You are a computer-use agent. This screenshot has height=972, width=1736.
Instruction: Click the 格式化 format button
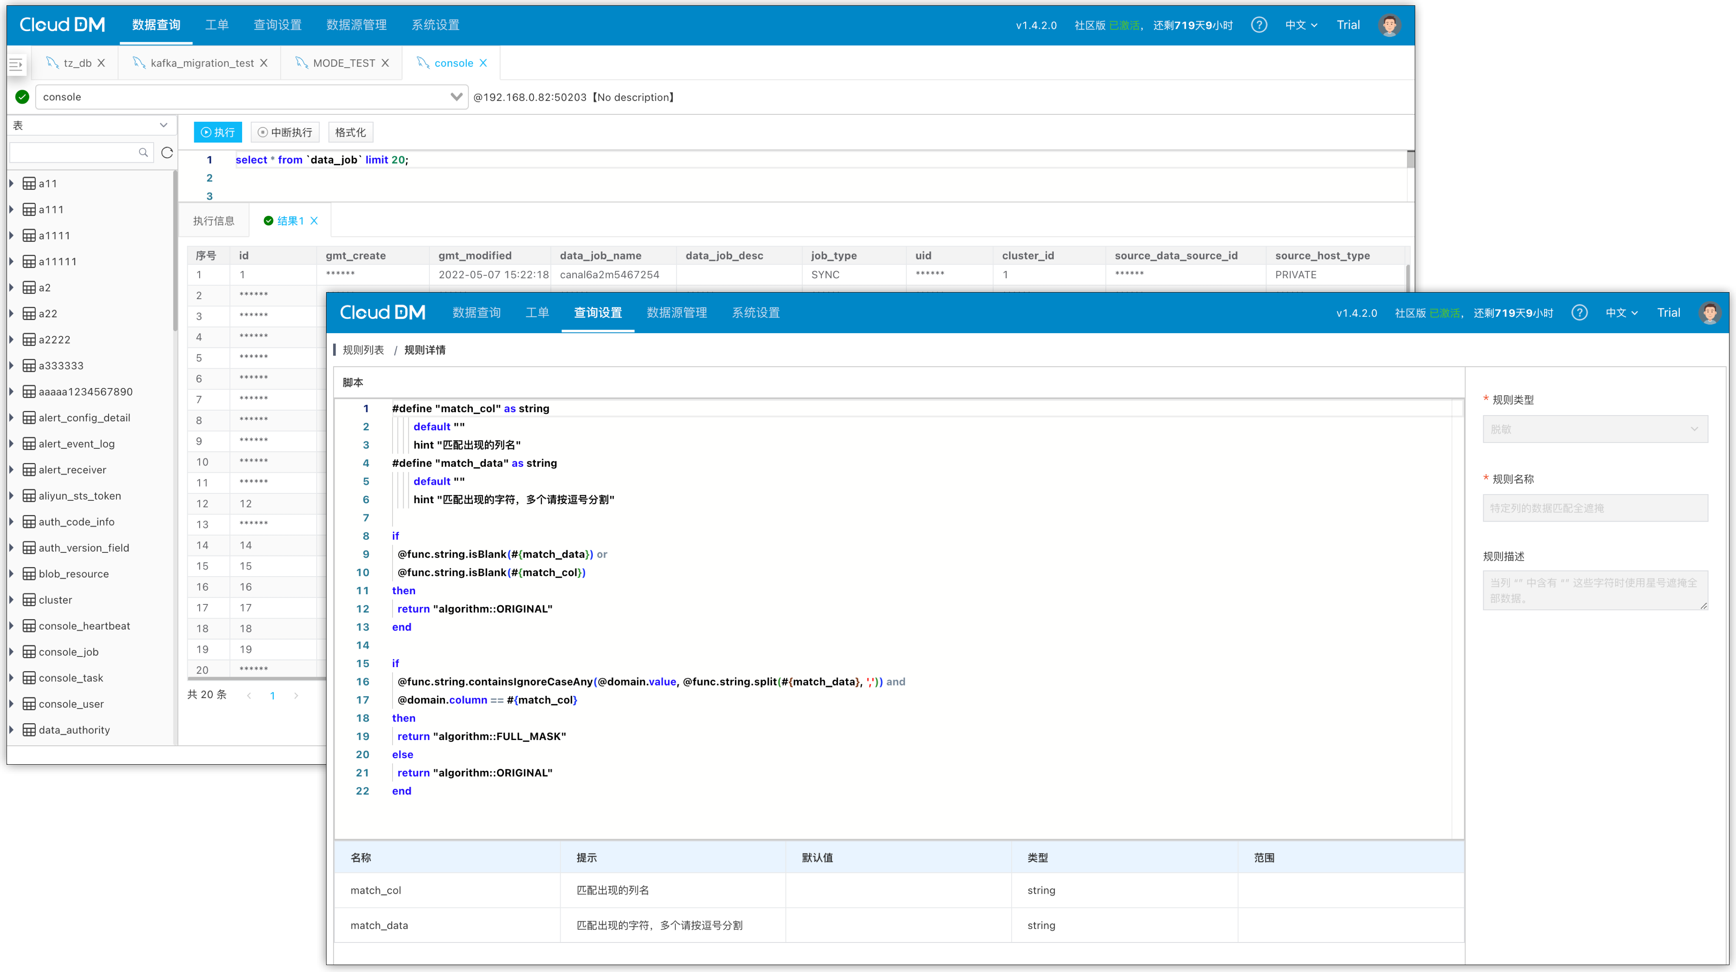pos(350,132)
